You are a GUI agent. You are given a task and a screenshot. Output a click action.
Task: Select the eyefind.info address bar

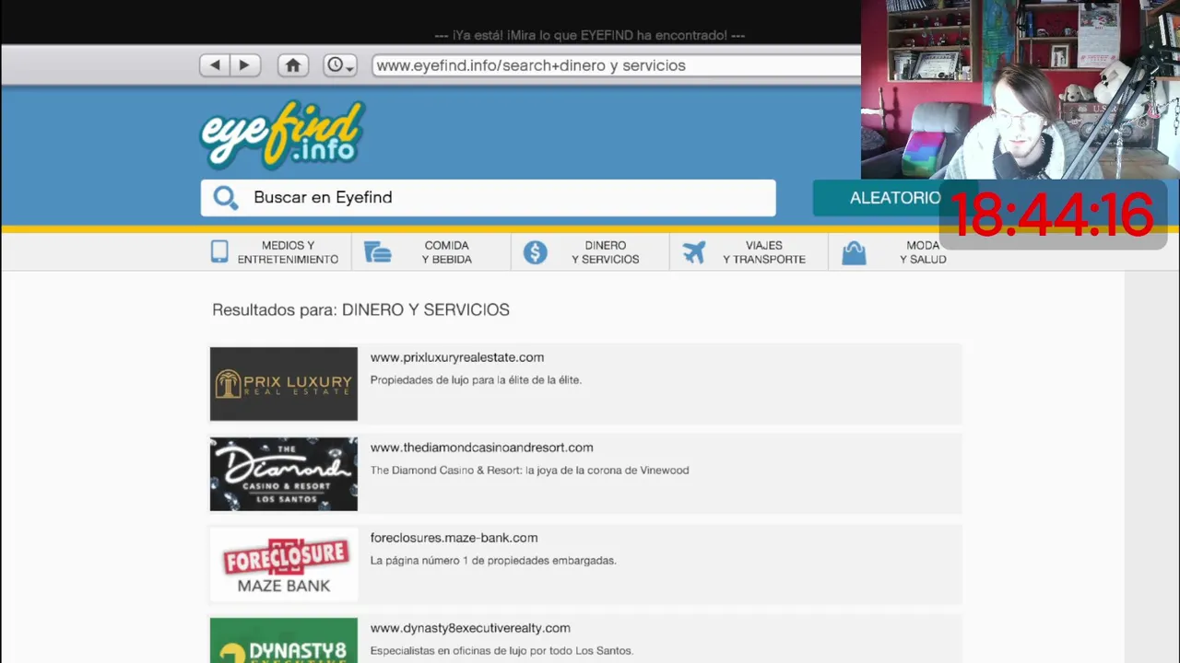(x=616, y=65)
